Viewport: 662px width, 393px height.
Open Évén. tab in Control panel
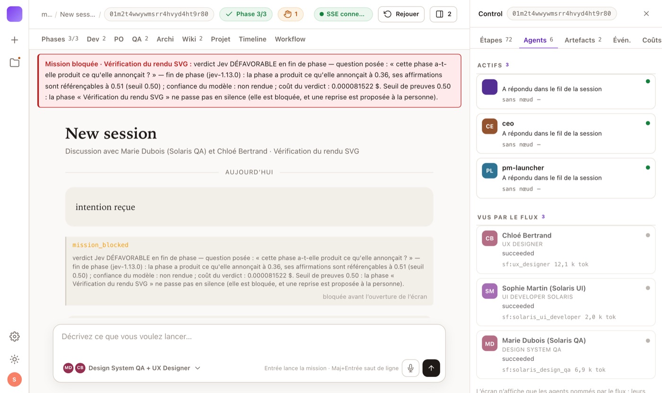tap(622, 40)
